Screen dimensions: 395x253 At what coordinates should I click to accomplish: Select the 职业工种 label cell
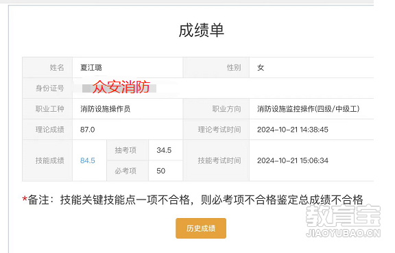point(47,109)
